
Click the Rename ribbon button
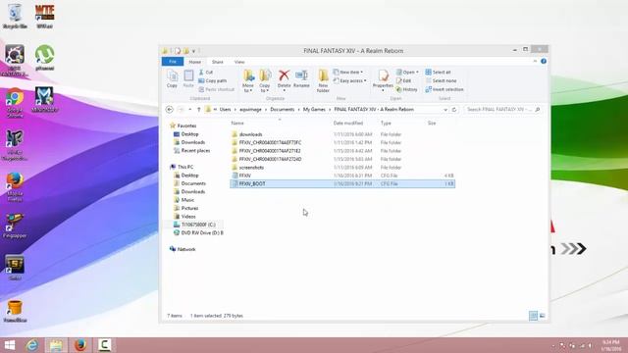click(x=301, y=78)
